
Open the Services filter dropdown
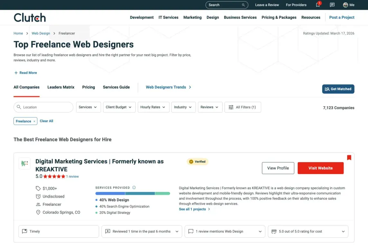(88, 107)
